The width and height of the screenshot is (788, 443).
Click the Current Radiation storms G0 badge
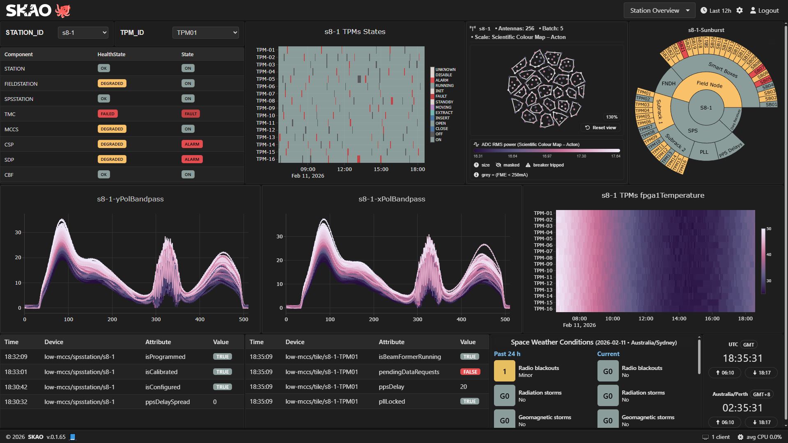(608, 396)
